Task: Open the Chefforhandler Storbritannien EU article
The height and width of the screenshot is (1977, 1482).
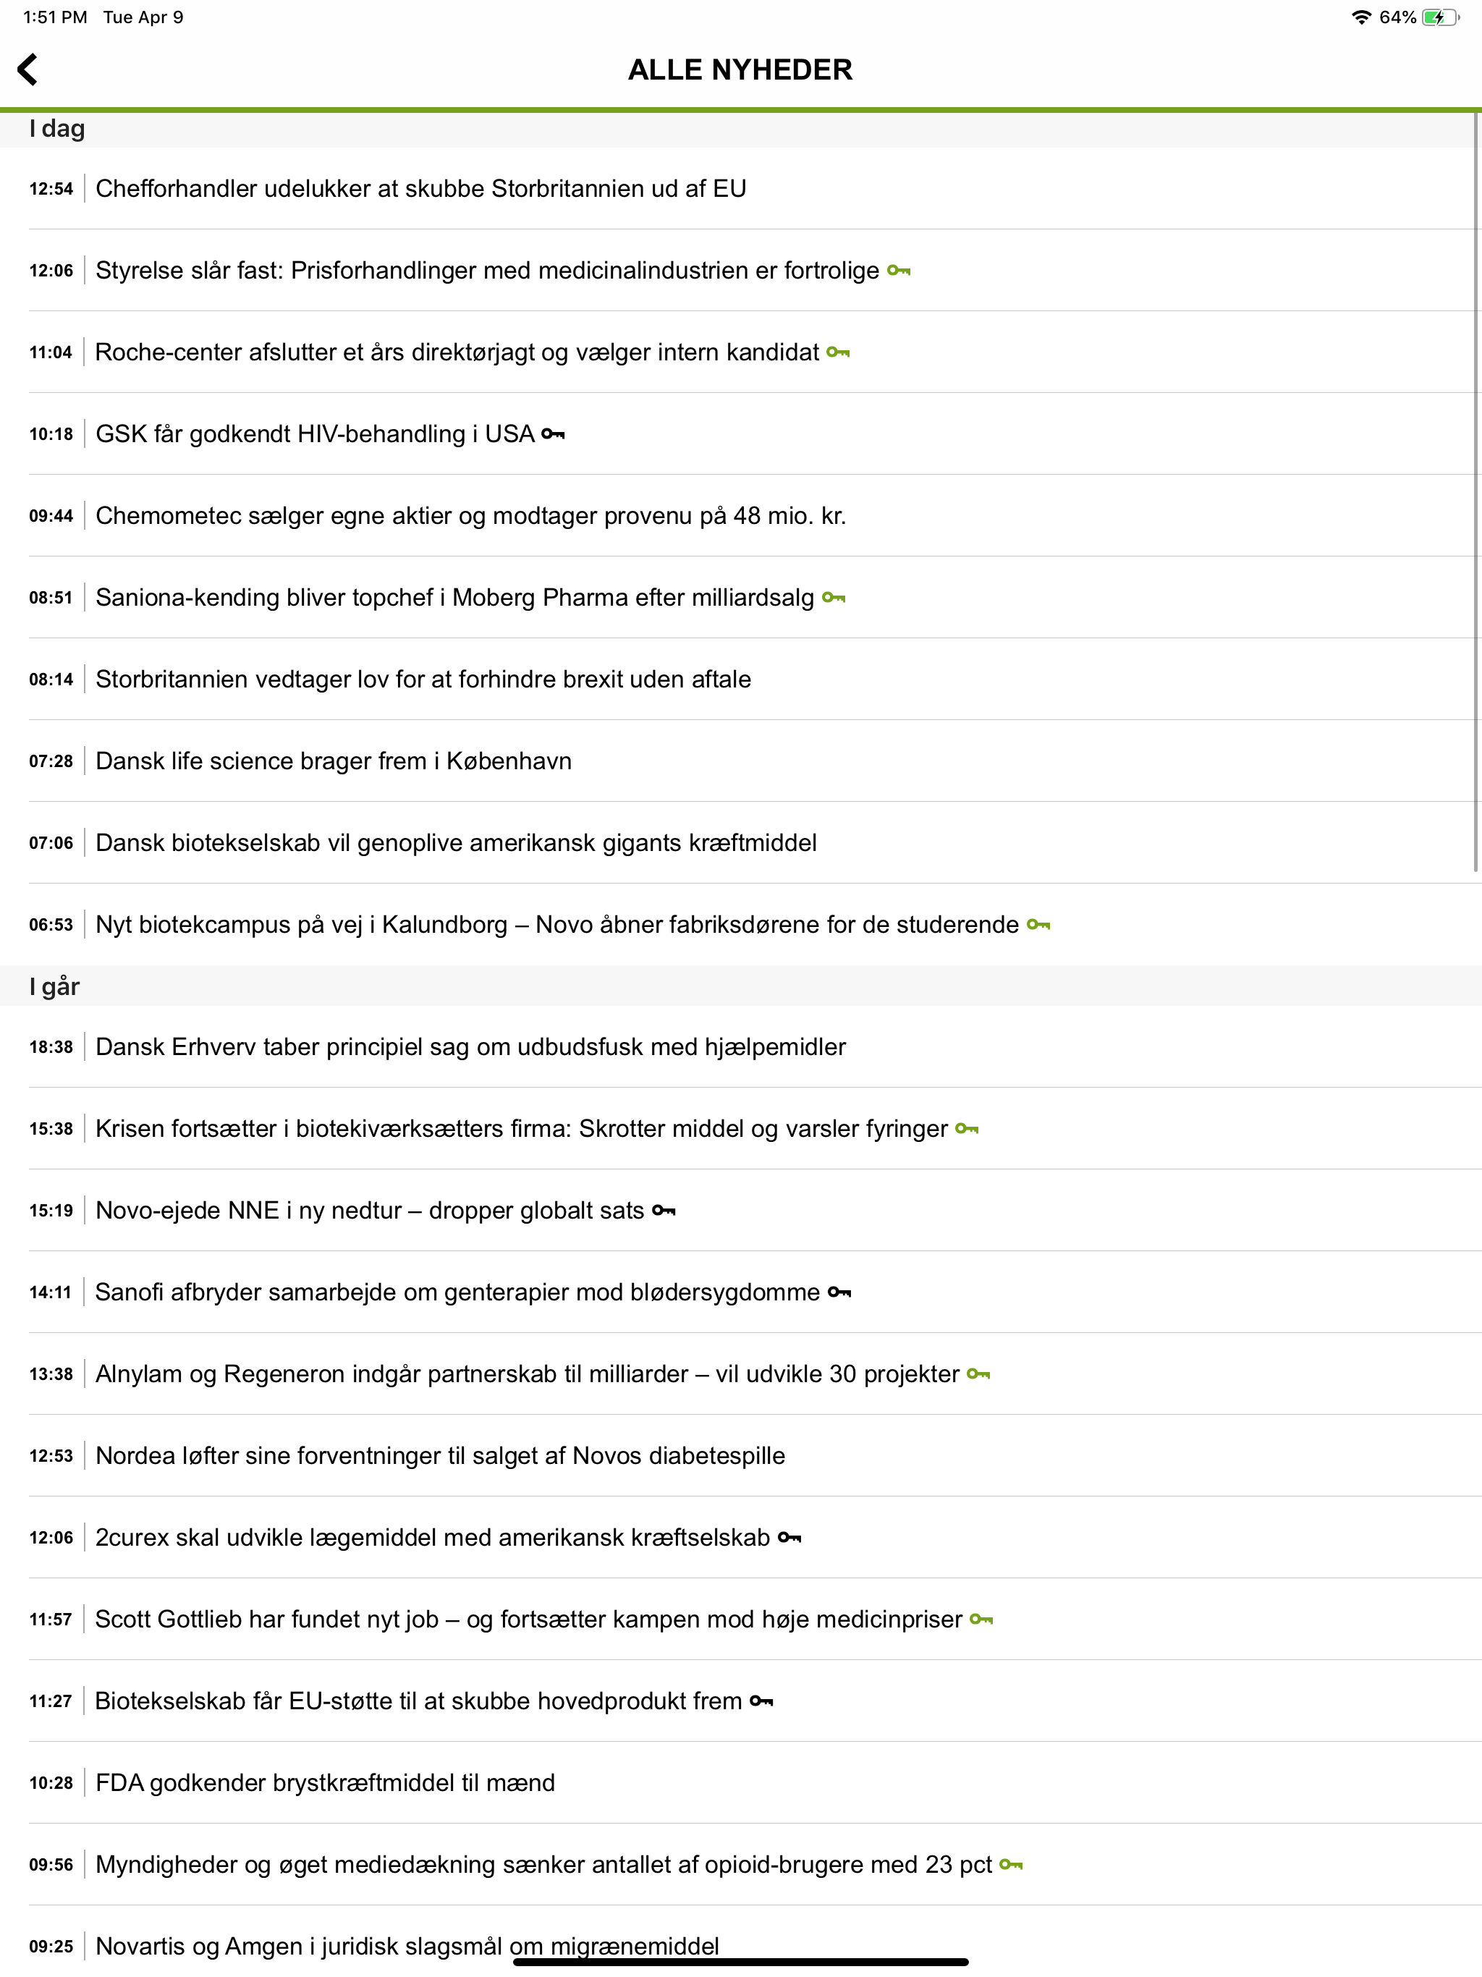Action: coord(422,189)
